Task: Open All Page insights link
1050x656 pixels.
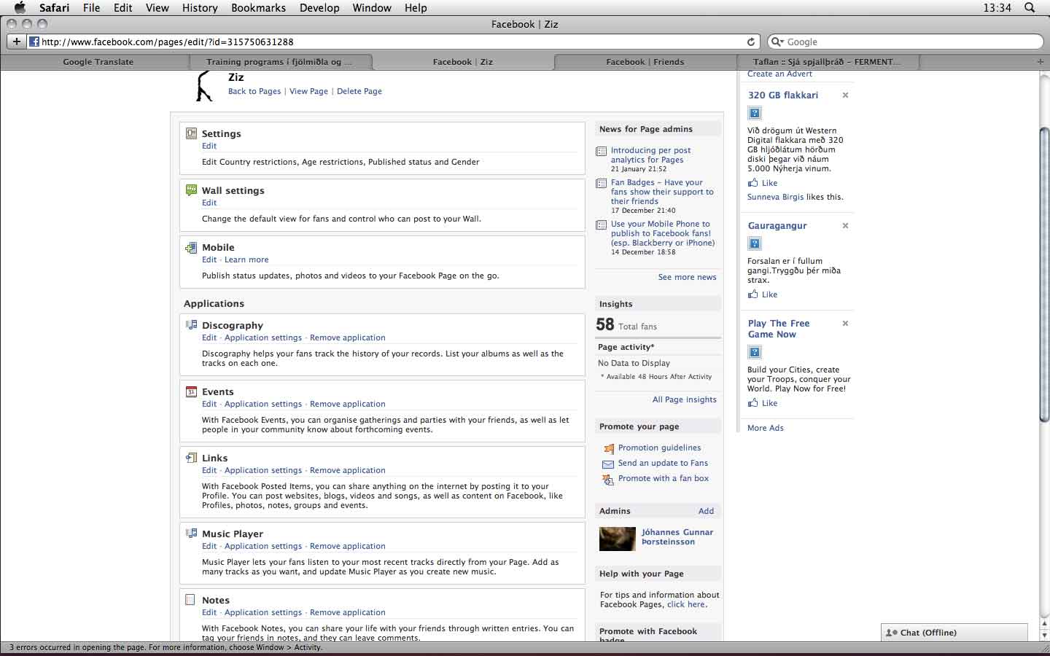Action: 685,399
